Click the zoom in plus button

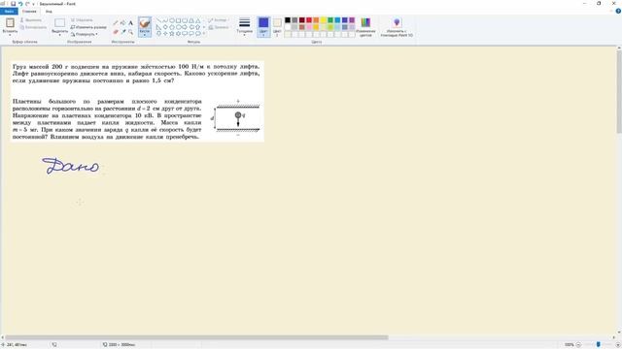[618, 345]
